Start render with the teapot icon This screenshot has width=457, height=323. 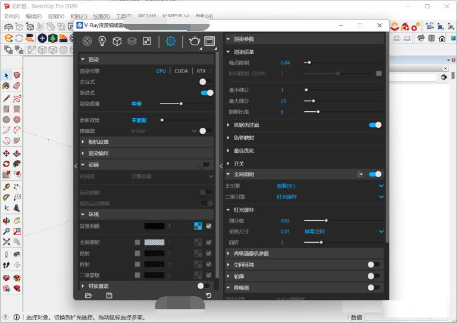point(195,41)
